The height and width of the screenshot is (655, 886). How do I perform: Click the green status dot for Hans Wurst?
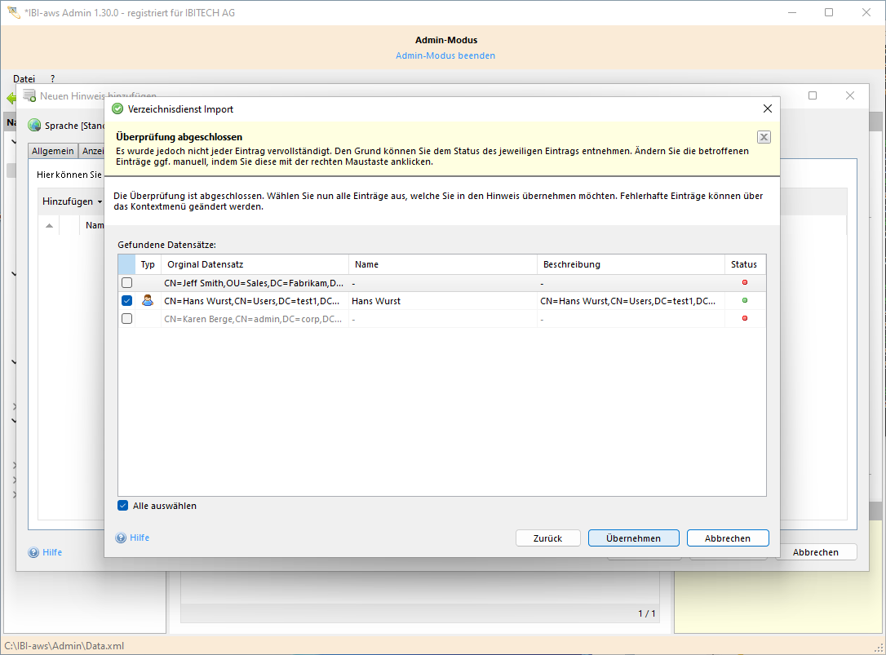pyautogui.click(x=743, y=300)
